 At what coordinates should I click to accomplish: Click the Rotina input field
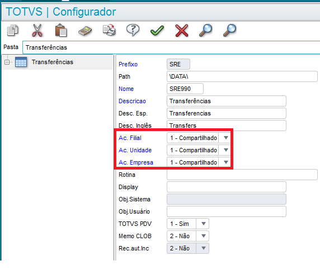click(x=242, y=175)
